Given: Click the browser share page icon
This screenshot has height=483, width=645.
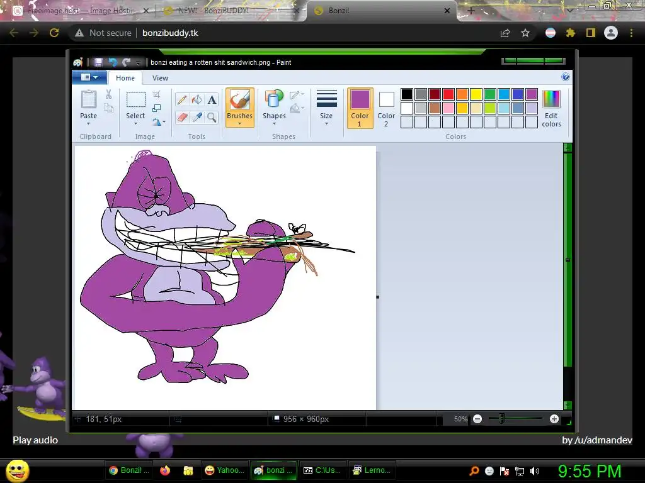Looking at the screenshot, I should point(505,33).
